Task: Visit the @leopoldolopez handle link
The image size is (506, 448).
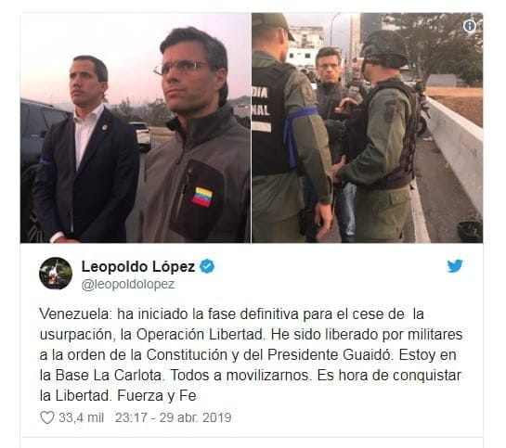Action: coord(128,284)
